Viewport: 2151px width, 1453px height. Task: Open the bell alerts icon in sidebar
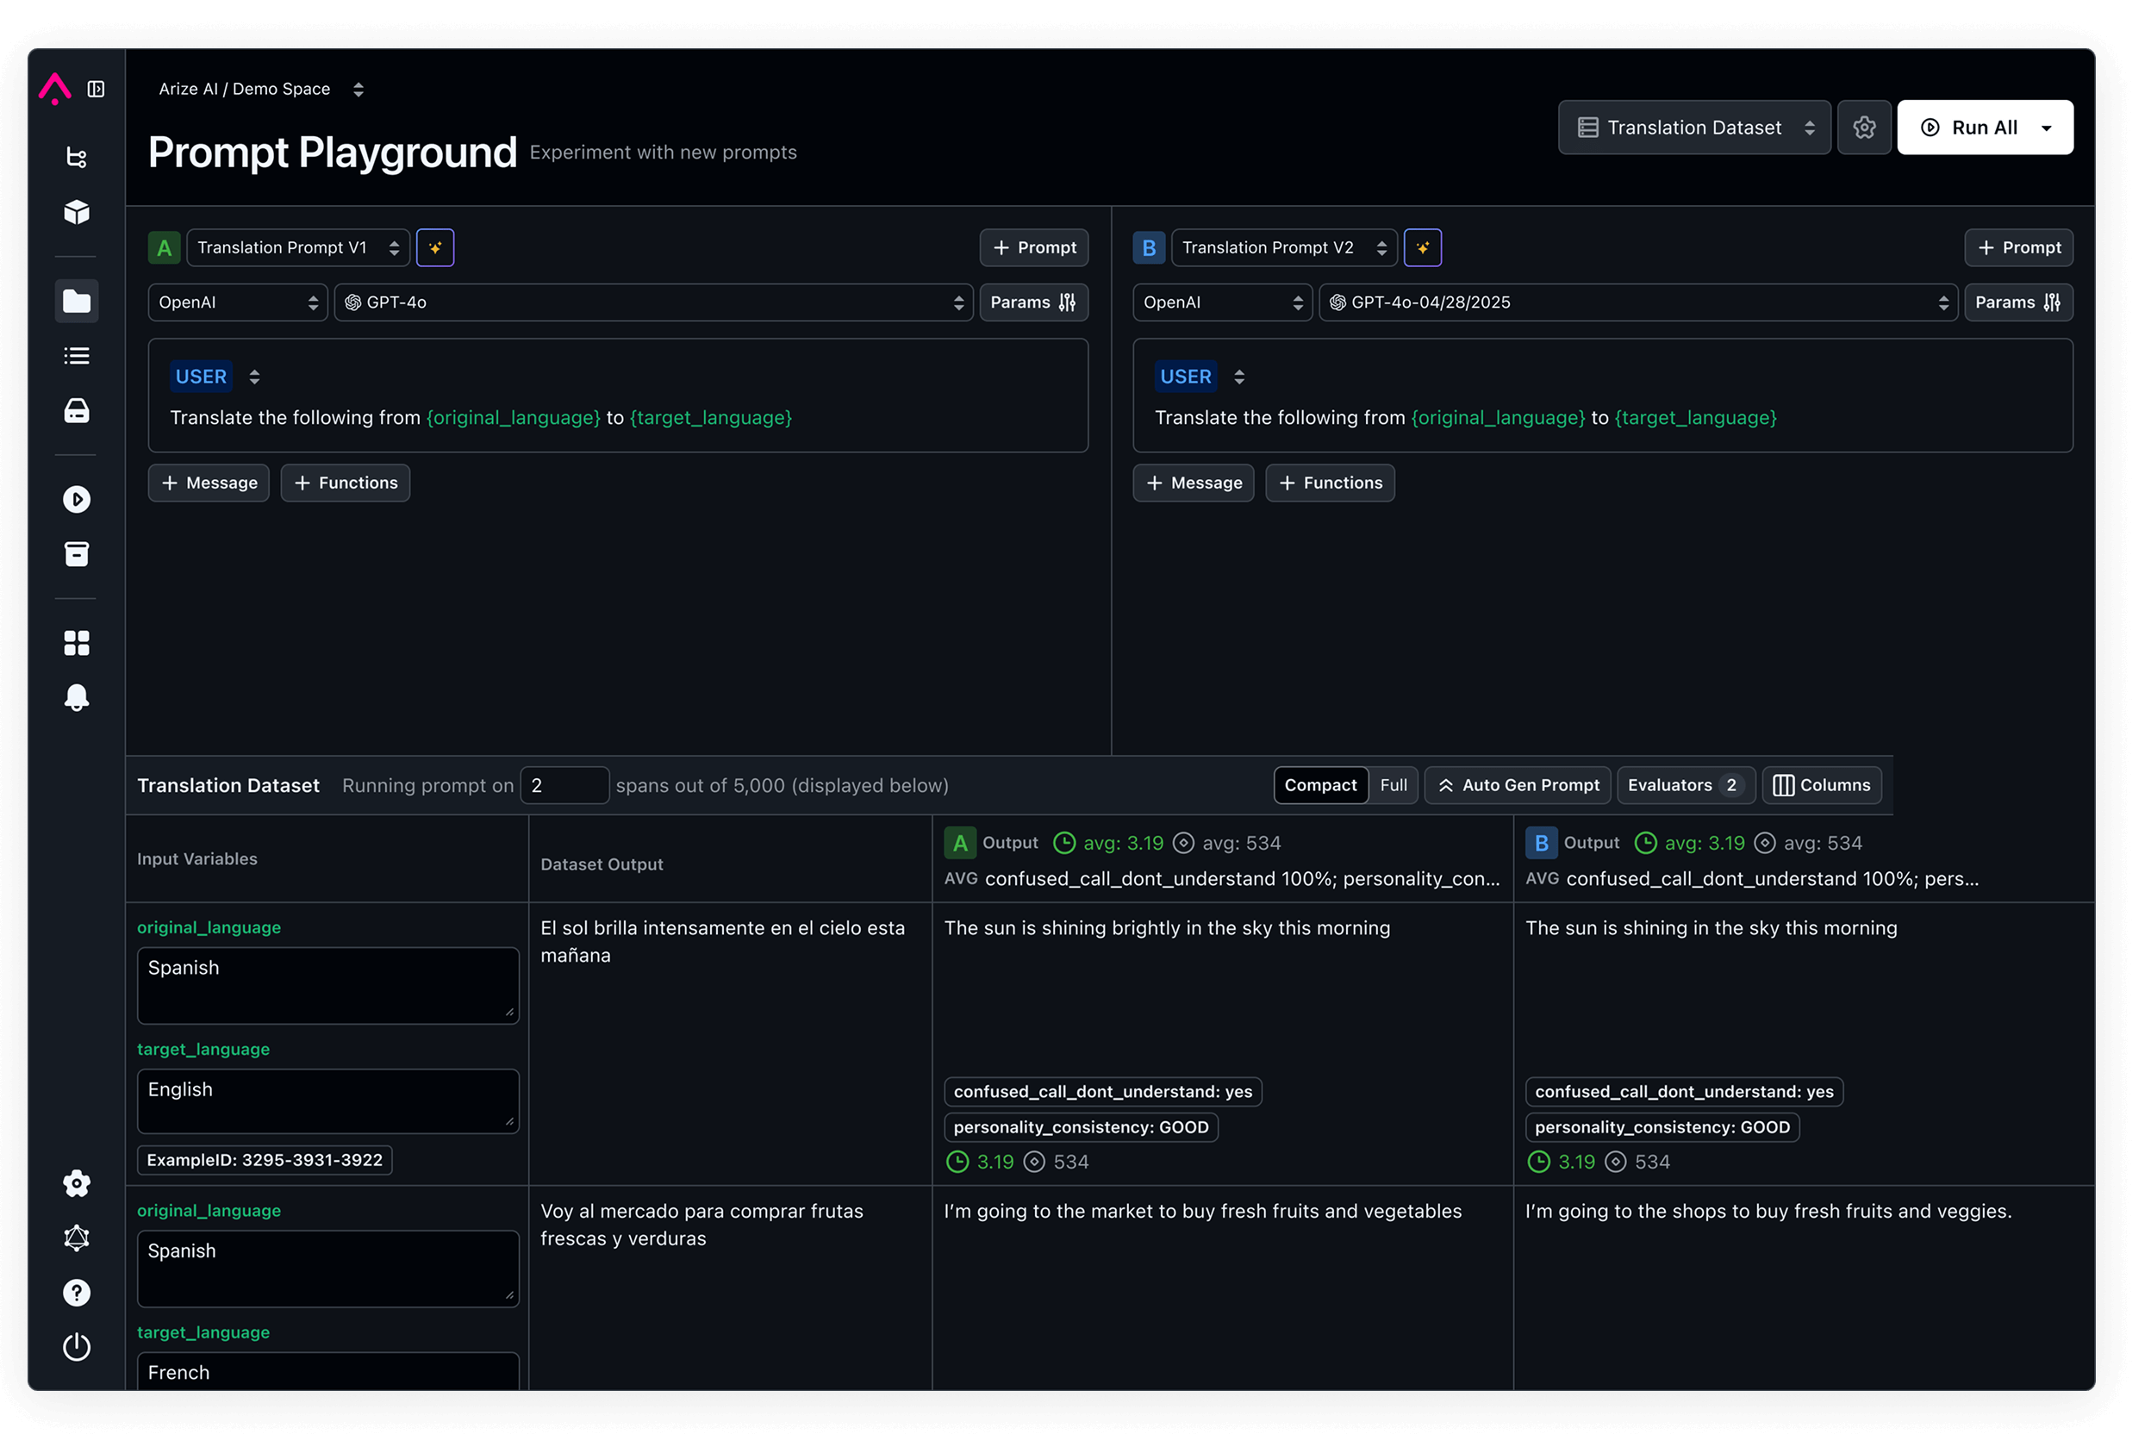click(77, 698)
